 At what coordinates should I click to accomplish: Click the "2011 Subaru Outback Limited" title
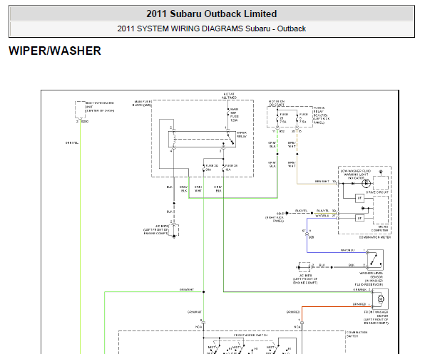(212, 14)
